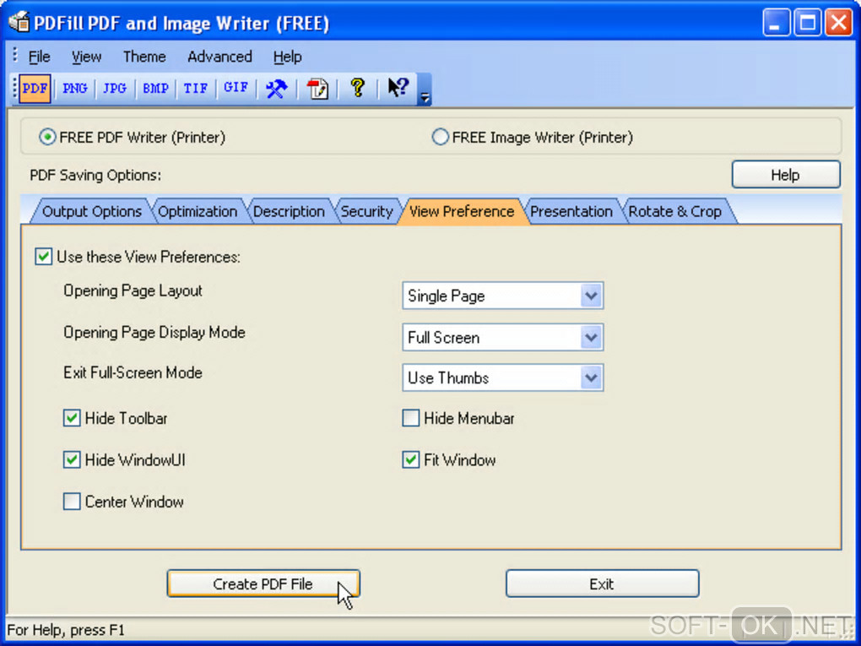
Task: Open the View menu
Action: click(86, 57)
